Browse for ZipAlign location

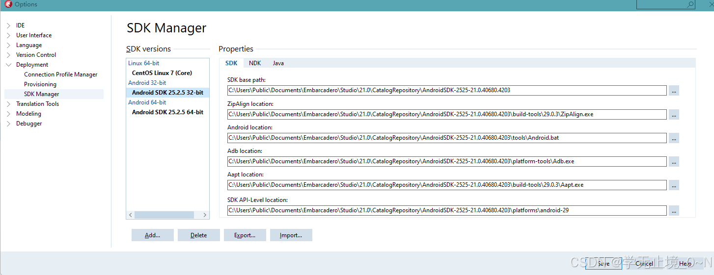674,114
